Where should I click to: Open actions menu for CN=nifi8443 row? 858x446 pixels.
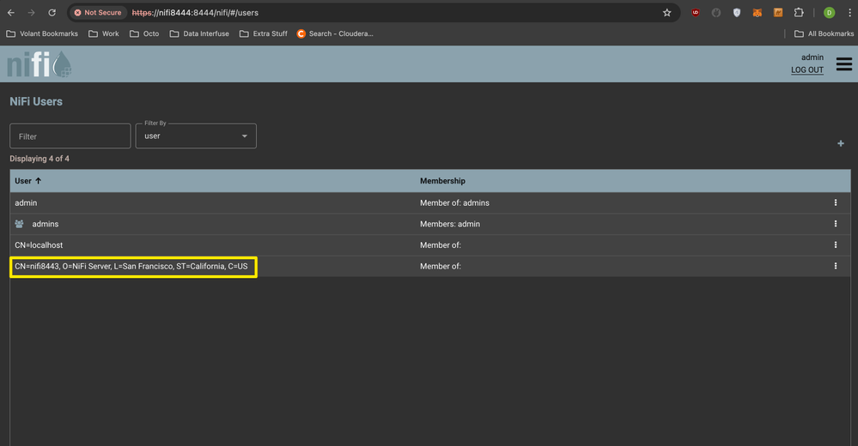[835, 266]
